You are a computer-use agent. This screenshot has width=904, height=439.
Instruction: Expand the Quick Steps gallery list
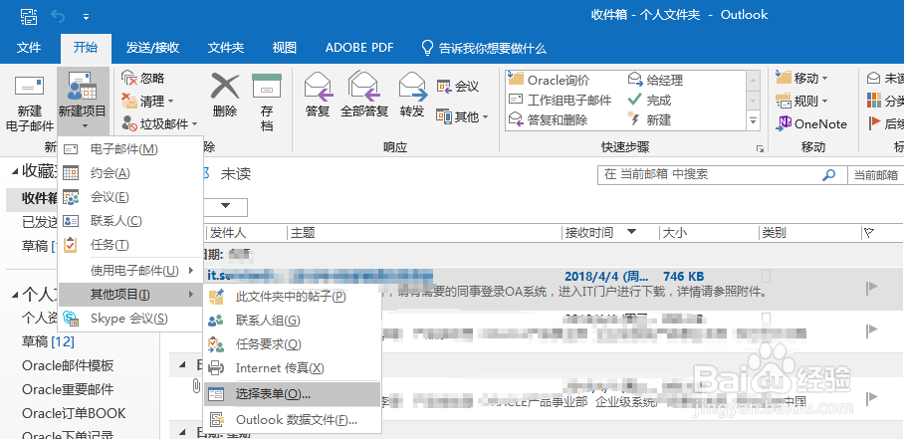(753, 120)
